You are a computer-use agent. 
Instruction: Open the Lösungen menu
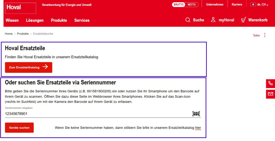click(35, 20)
